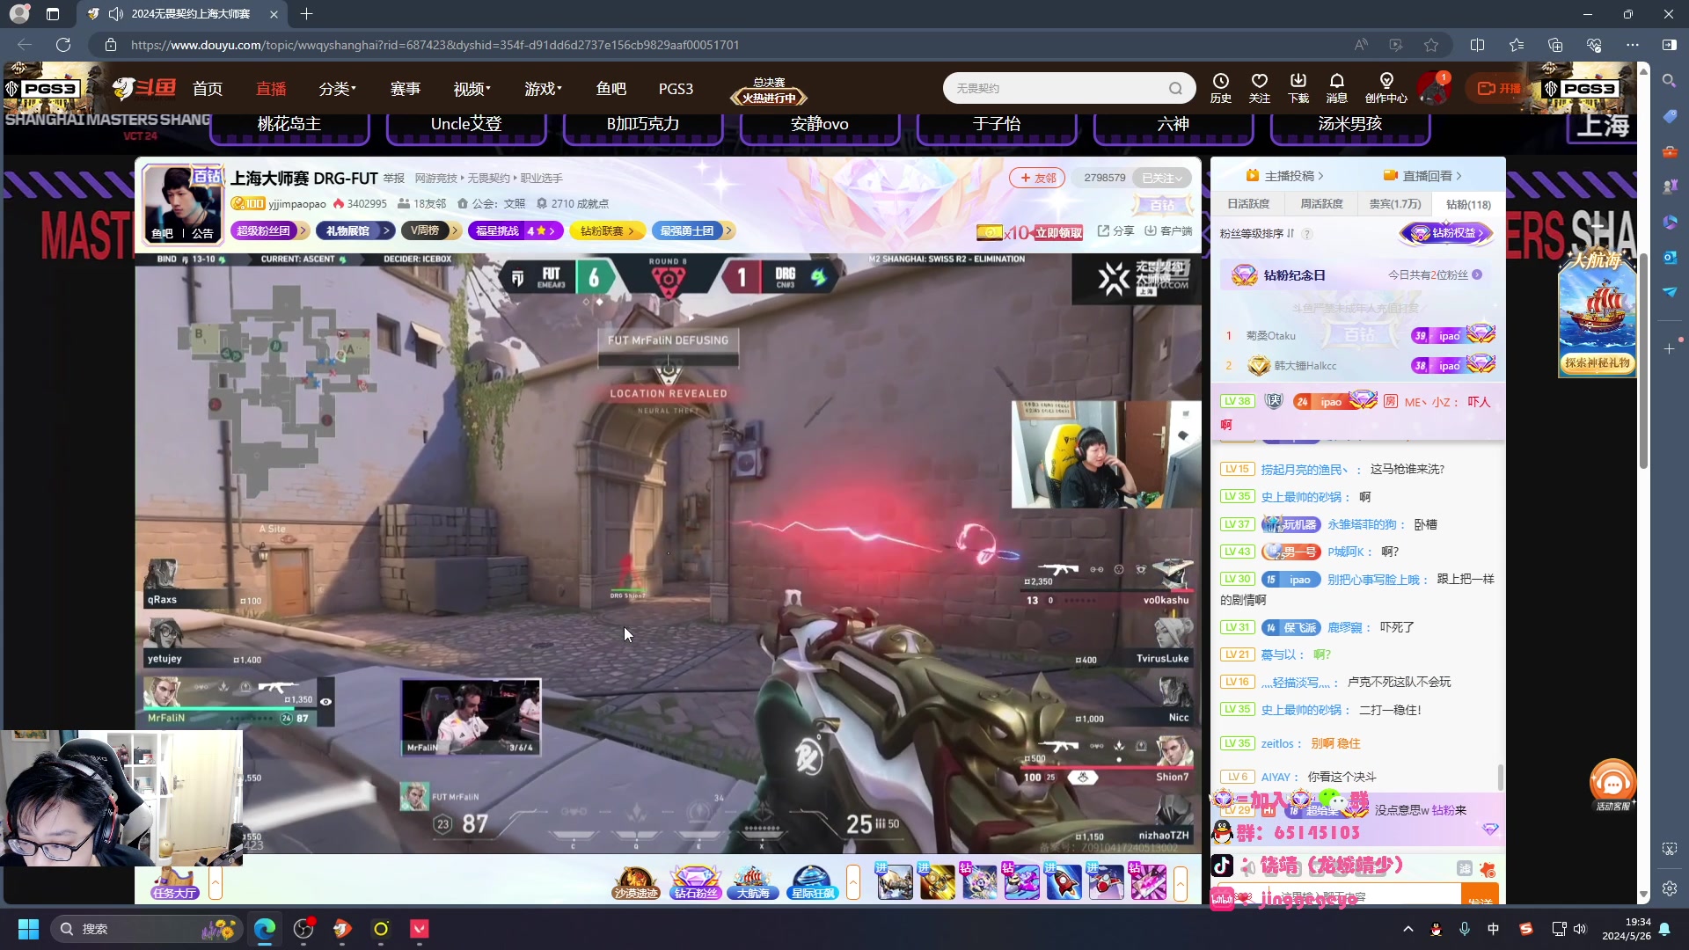Open 主播投稿 link
The height and width of the screenshot is (950, 1689).
pos(1284,176)
